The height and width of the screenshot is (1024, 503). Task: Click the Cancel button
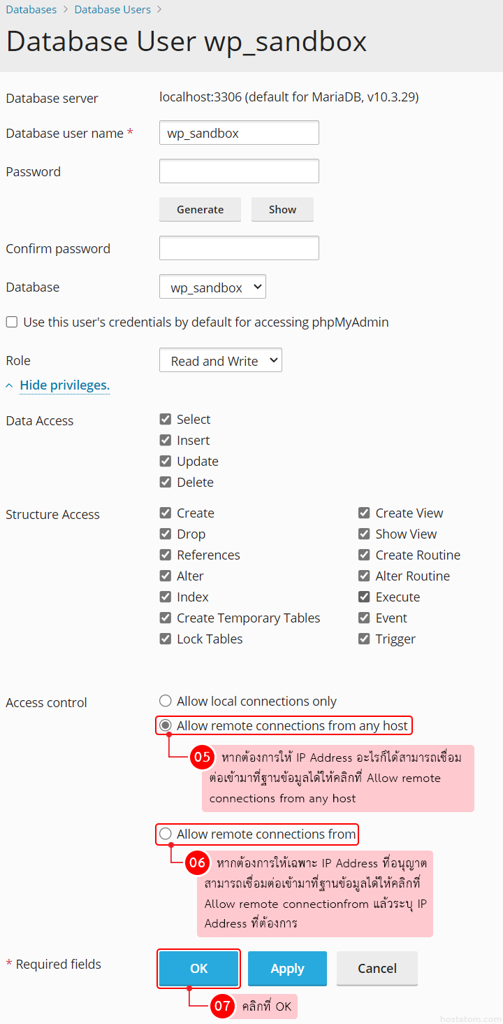click(377, 969)
